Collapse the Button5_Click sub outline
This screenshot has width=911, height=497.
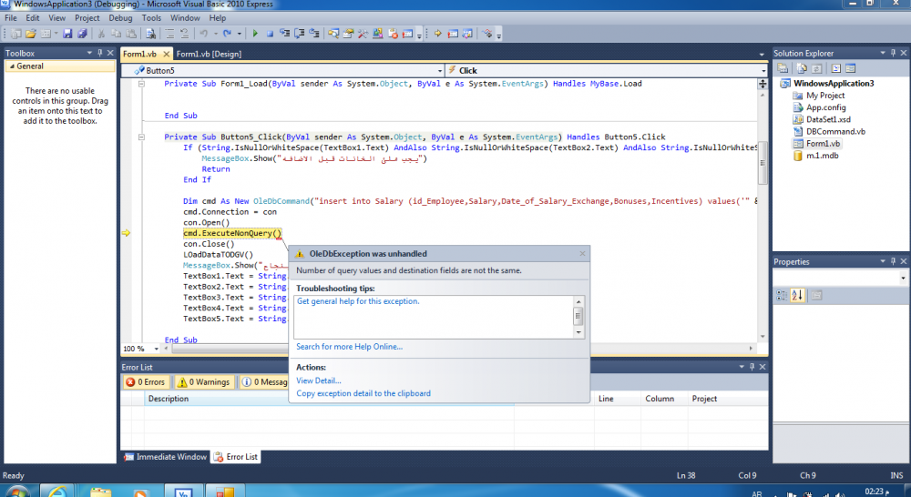pyautogui.click(x=141, y=137)
